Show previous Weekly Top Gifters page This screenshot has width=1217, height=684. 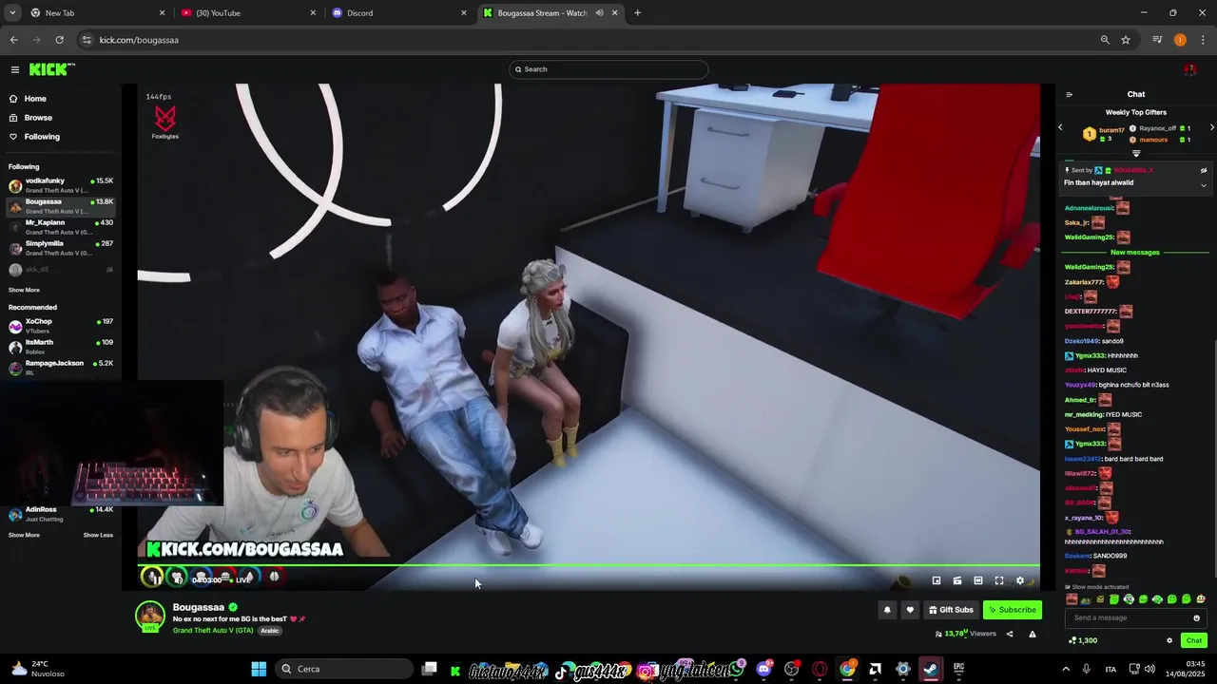pyautogui.click(x=1061, y=127)
